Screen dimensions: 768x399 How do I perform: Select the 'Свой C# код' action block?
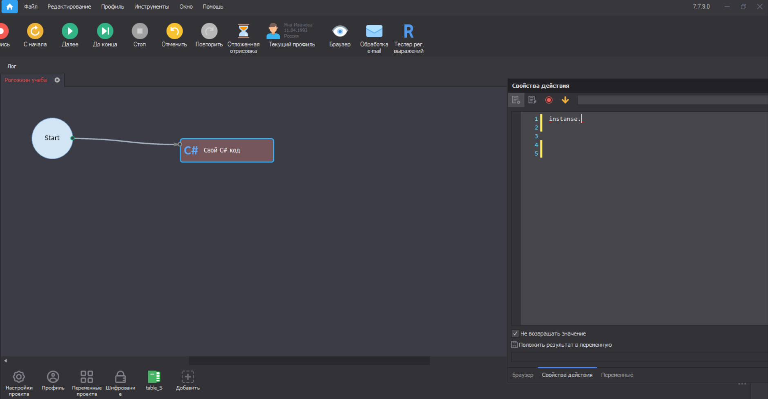tap(227, 150)
